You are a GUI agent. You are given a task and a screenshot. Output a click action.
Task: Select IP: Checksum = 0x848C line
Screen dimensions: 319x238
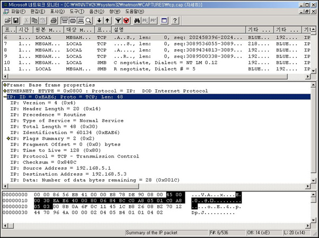click(x=43, y=162)
